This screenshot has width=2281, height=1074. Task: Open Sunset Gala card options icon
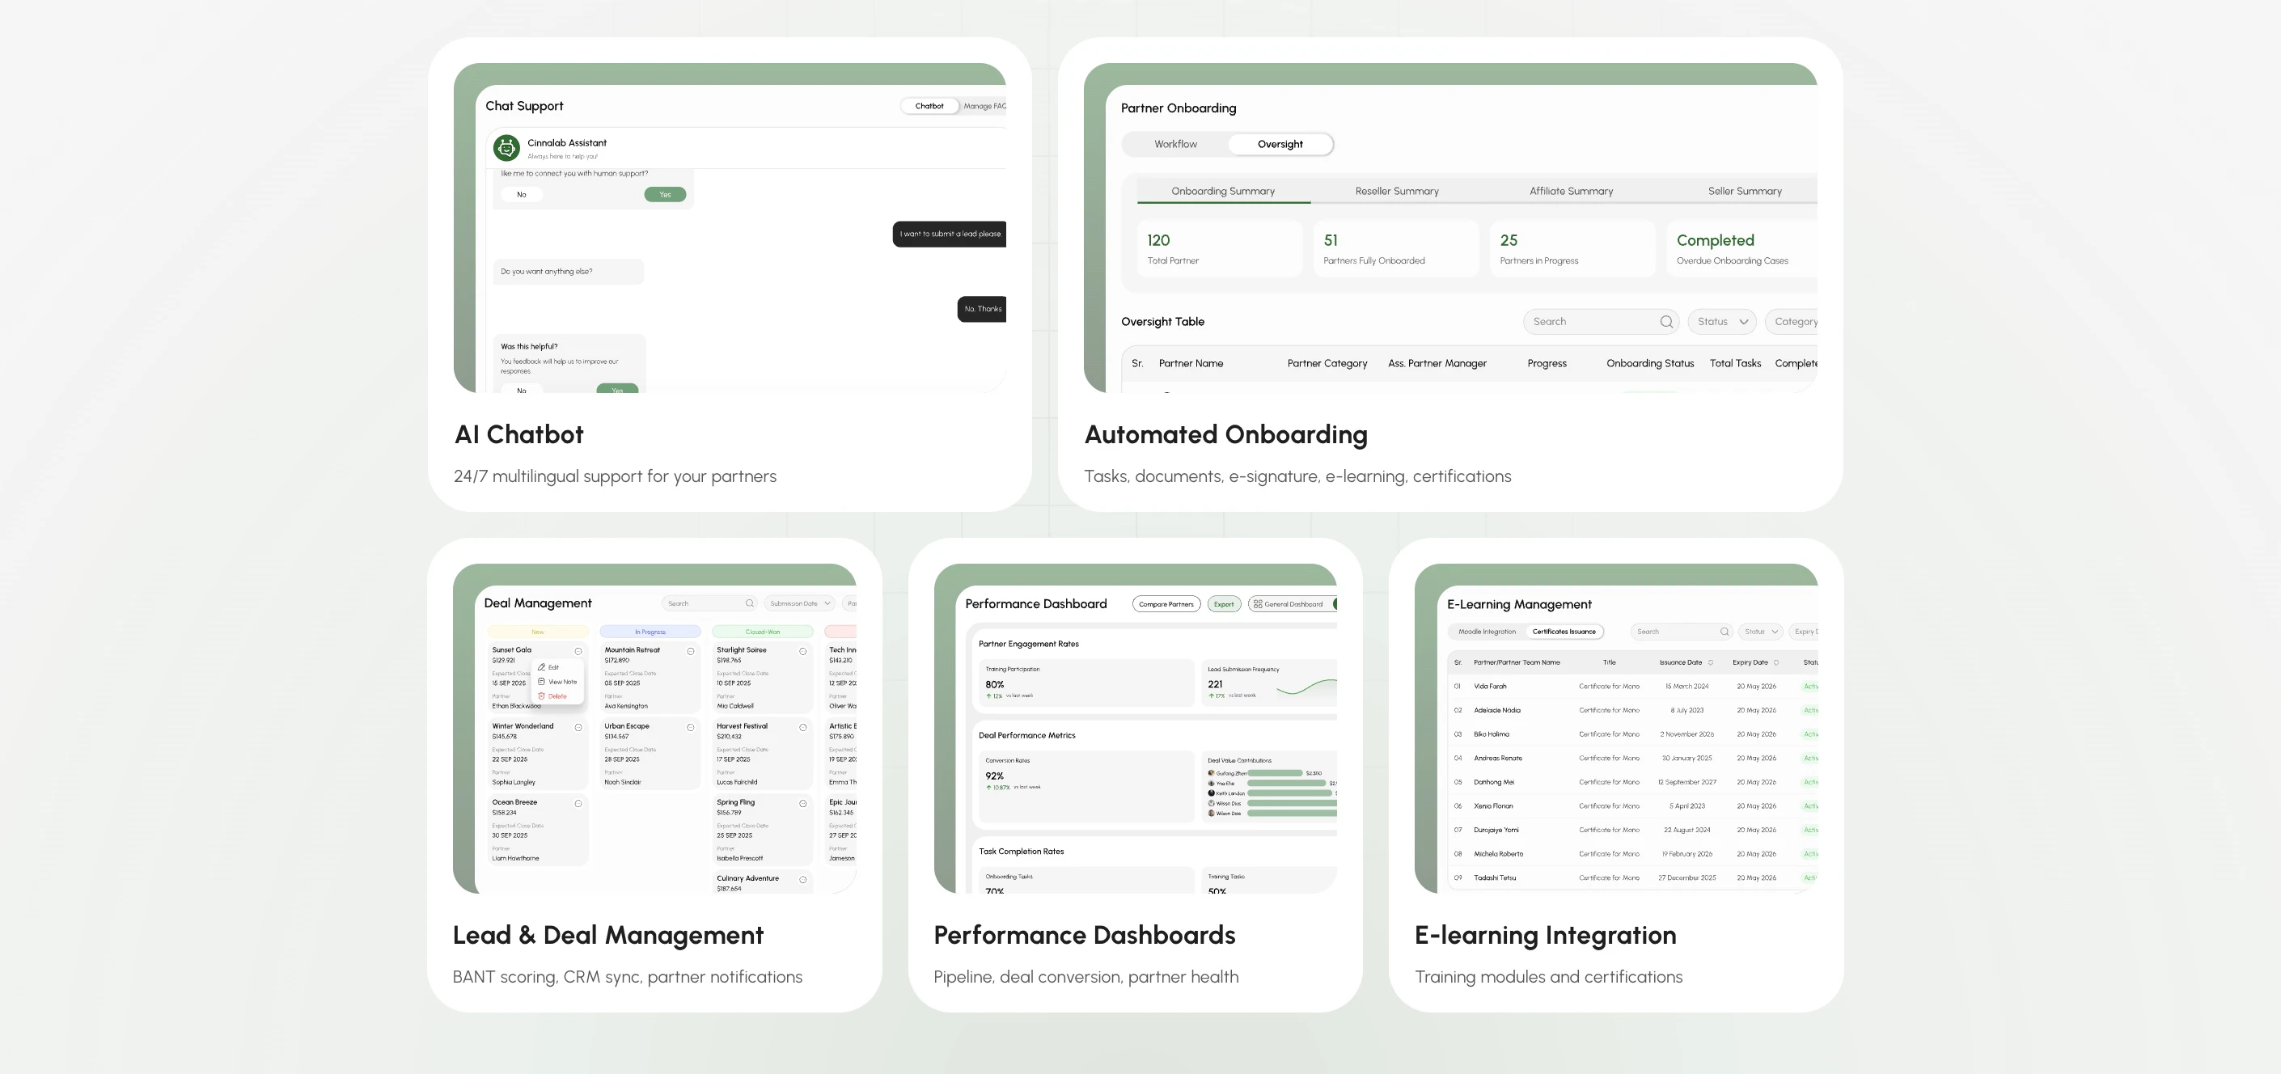coord(578,652)
